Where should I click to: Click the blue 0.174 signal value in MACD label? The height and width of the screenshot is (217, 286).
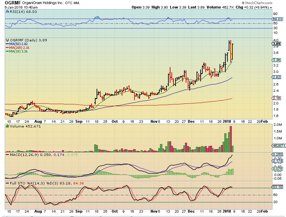59,155
